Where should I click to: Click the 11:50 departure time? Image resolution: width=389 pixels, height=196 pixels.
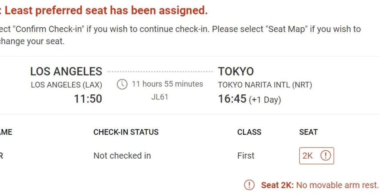pos(88,99)
